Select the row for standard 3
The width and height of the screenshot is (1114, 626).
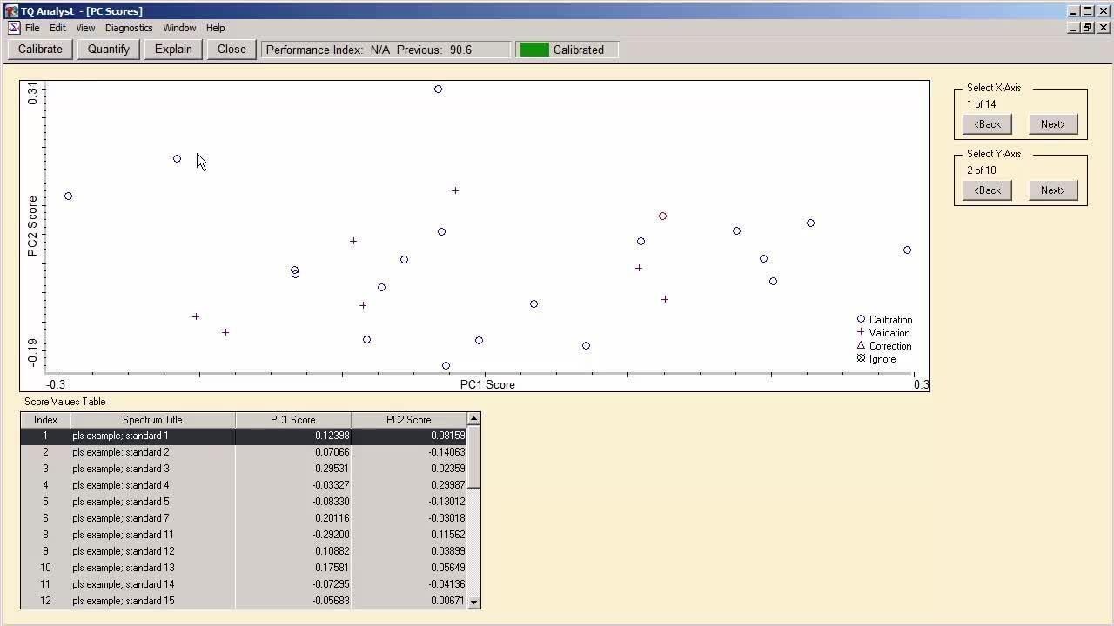[152, 469]
